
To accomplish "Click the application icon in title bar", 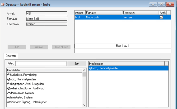I will coord(3,4).
